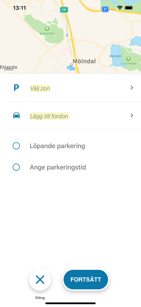The image size is (141, 307).
Task: Close the panel with the X button
Action: pos(40,279)
